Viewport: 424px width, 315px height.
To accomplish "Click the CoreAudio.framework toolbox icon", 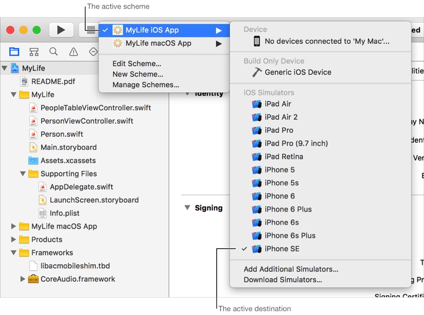I will [33, 279].
